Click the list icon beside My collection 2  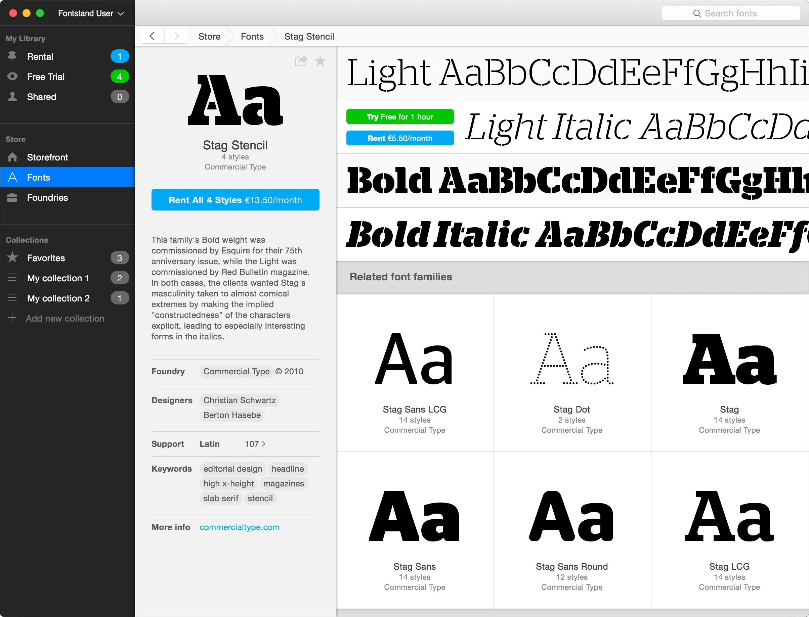pyautogui.click(x=12, y=298)
